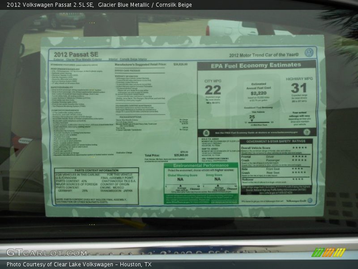Click the 'Smog Score' label
This screenshot has height=269, width=358.
coord(214,175)
